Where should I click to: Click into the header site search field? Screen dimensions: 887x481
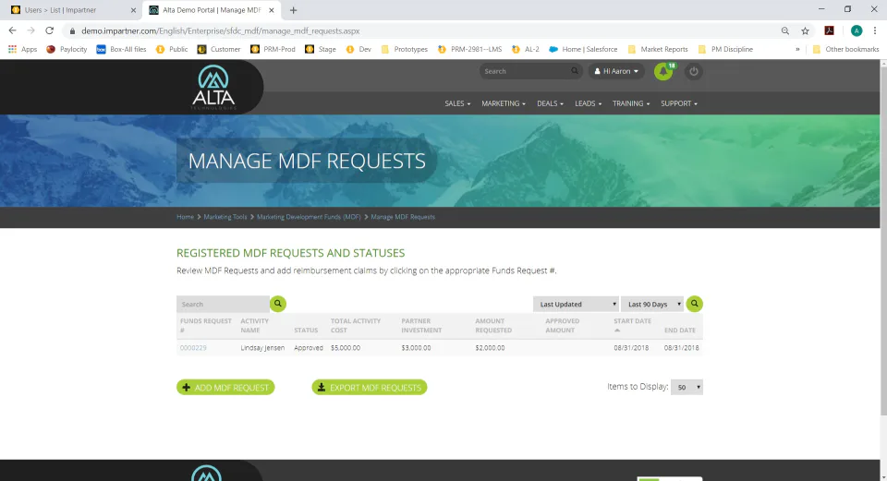click(525, 71)
